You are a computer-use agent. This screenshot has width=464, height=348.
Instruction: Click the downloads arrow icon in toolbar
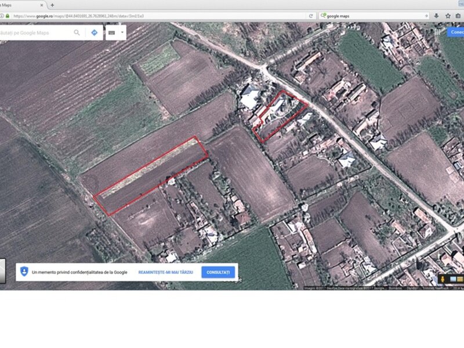click(x=437, y=16)
